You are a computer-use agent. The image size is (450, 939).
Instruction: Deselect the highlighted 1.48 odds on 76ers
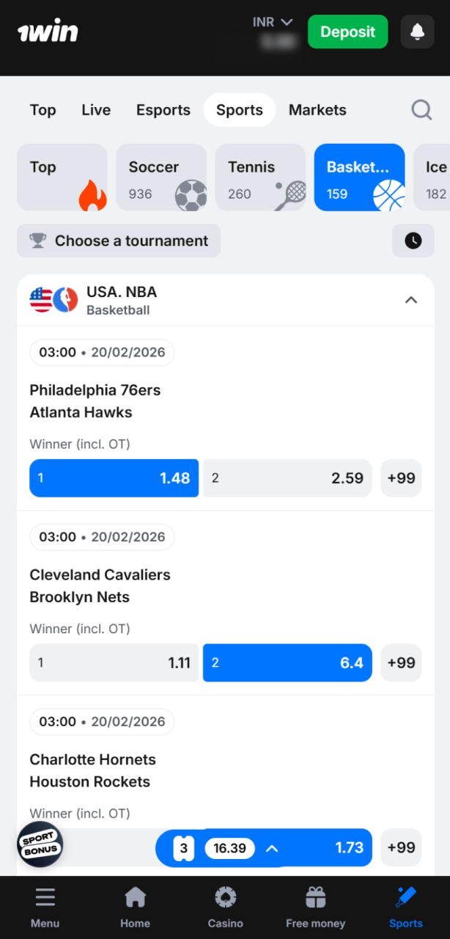tap(114, 478)
